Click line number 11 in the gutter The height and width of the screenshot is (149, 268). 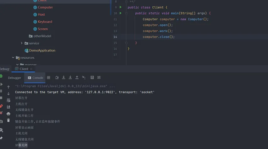115,19
